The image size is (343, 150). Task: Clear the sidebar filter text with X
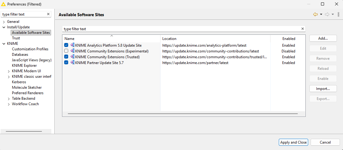[x=48, y=14]
